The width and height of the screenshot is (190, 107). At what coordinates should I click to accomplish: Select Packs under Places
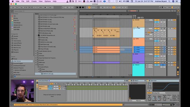point(15,59)
